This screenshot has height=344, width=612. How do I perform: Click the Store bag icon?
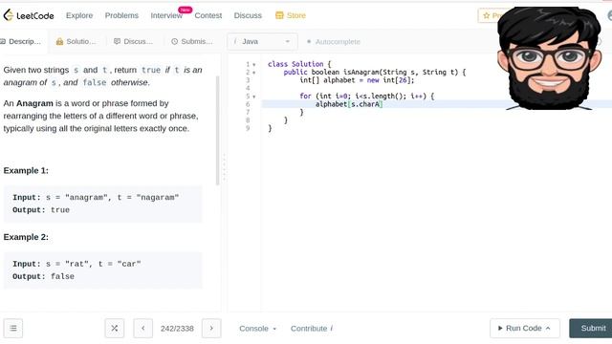coord(279,15)
